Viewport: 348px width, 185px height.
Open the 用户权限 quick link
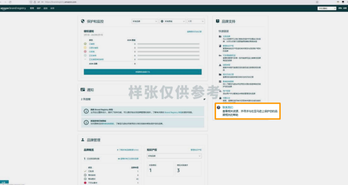(226, 91)
